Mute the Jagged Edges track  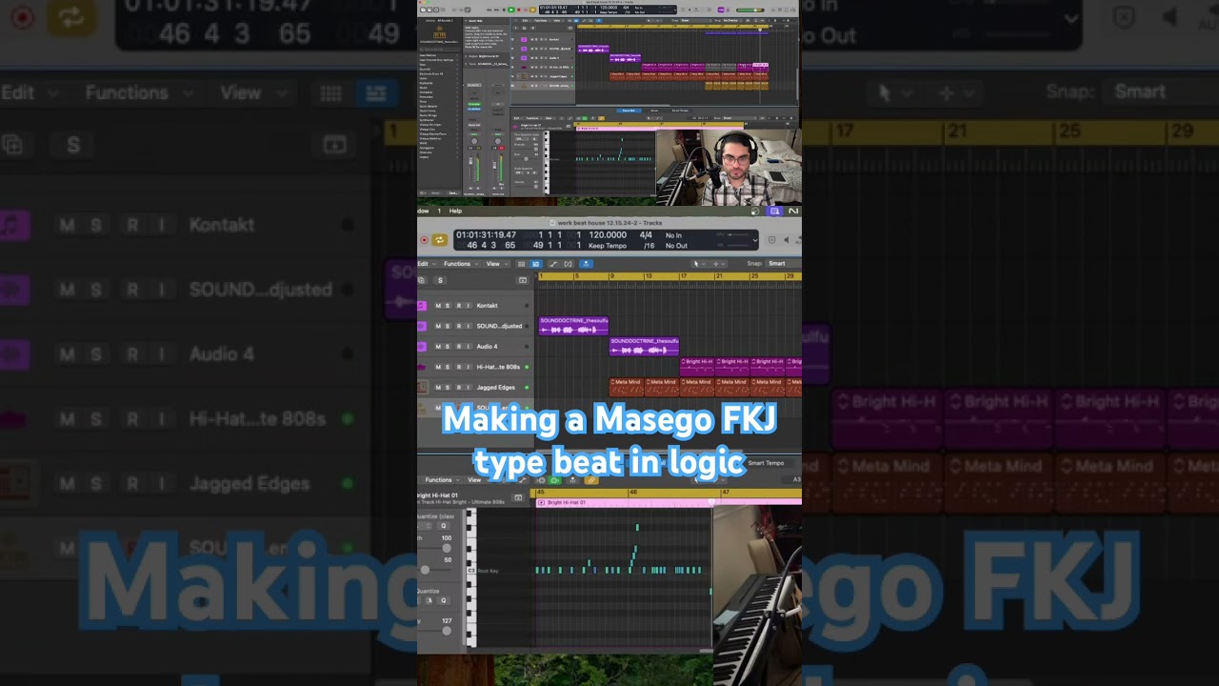tap(438, 388)
